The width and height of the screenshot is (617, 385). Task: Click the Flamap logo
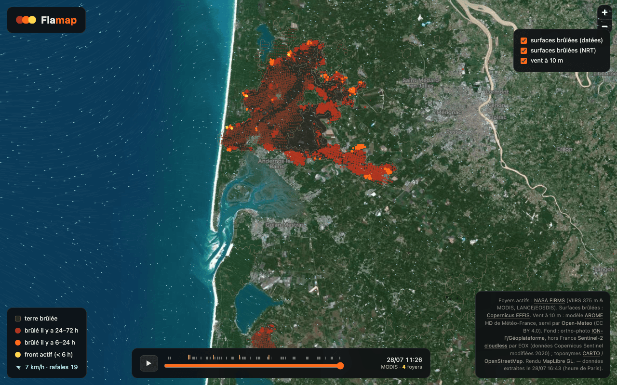point(46,20)
